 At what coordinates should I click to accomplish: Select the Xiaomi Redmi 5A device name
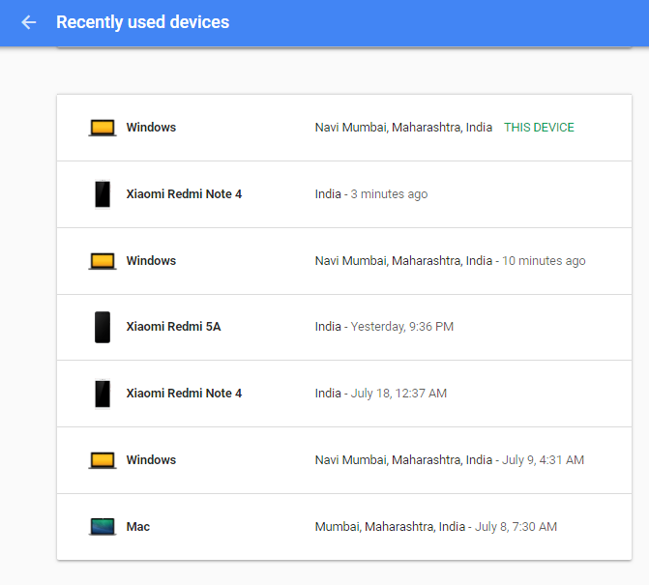point(173,327)
